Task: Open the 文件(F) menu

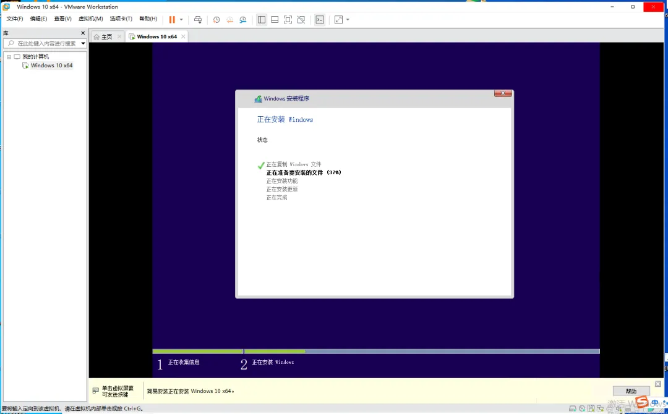Action: 14,19
